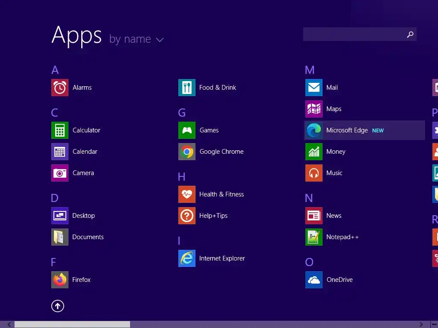This screenshot has width=438, height=328.
Task: Click the letter F group header
Action: click(x=53, y=262)
